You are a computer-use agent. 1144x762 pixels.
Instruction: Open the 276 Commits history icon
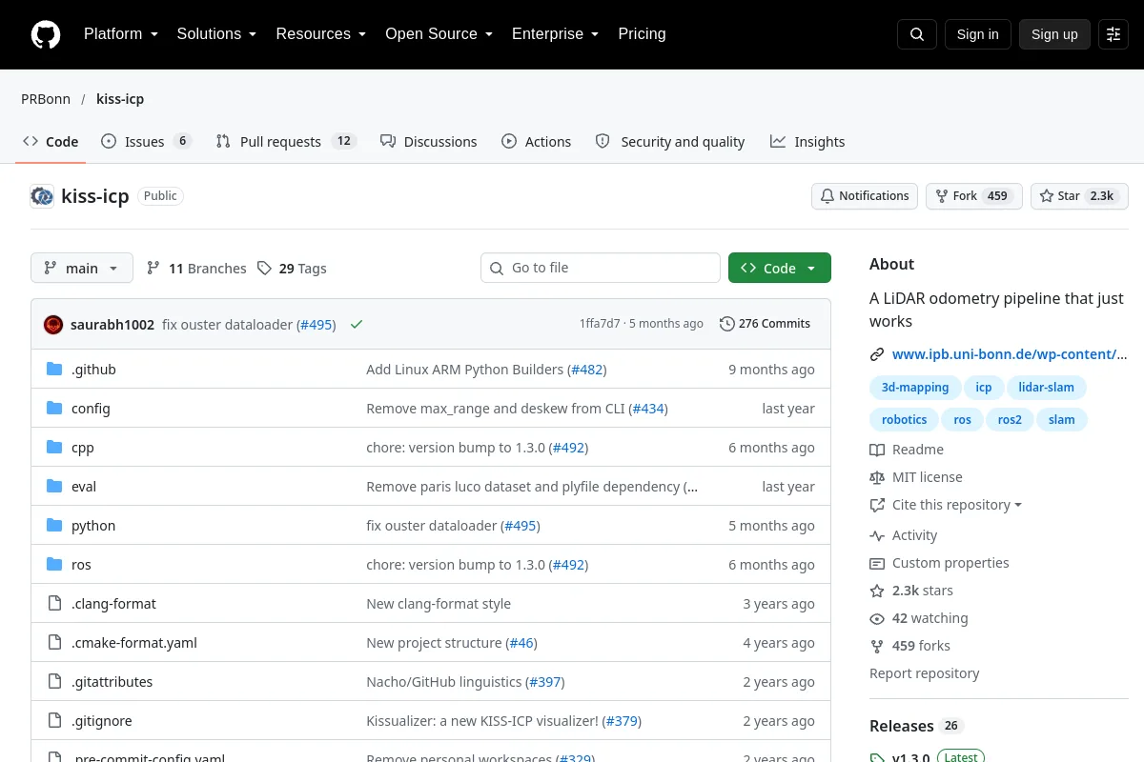(727, 324)
